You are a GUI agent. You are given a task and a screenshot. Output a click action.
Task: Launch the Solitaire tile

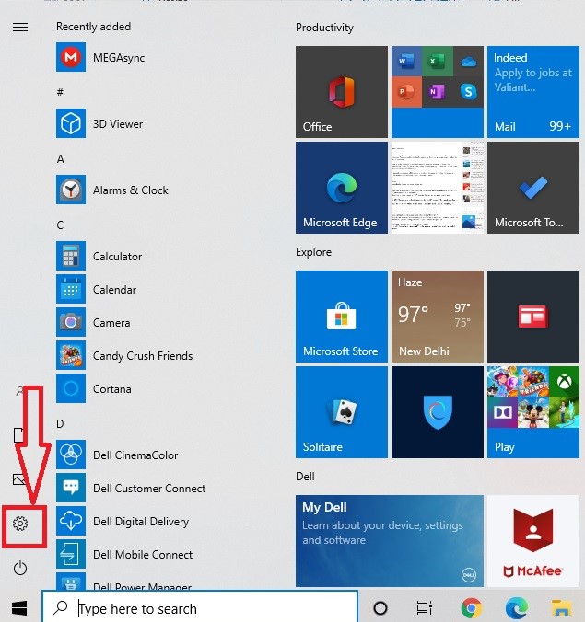(x=342, y=412)
